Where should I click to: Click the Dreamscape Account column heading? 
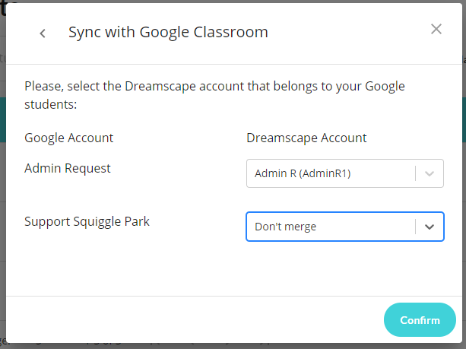306,138
